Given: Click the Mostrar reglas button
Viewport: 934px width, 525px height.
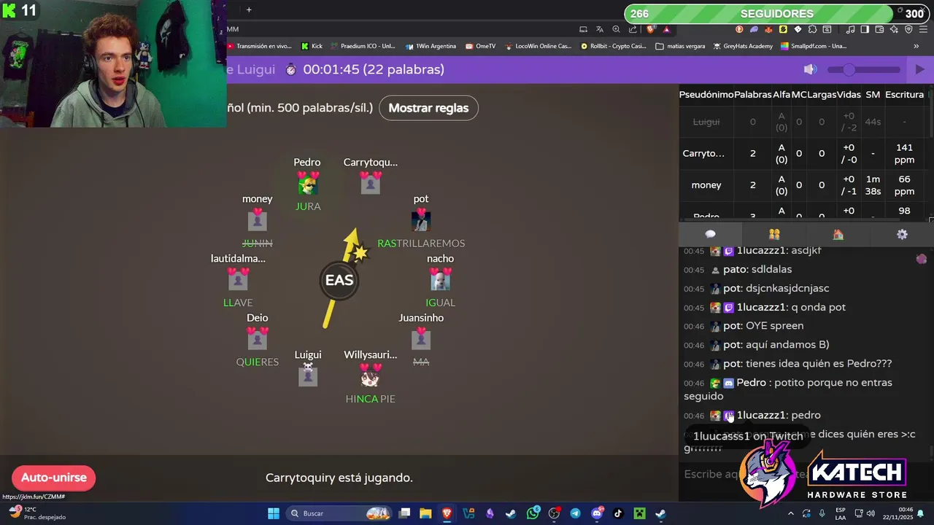Looking at the screenshot, I should coord(428,108).
